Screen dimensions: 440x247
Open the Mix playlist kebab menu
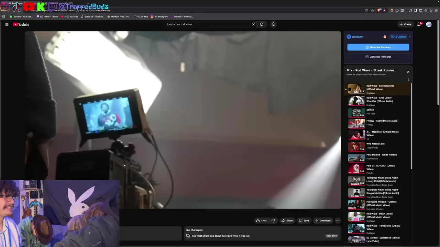pyautogui.click(x=408, y=79)
